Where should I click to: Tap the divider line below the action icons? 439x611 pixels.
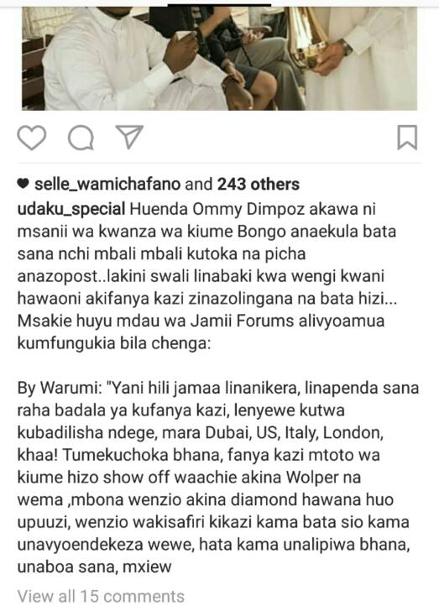point(219,163)
